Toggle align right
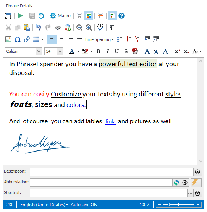207x212 pixels. click(70, 39)
